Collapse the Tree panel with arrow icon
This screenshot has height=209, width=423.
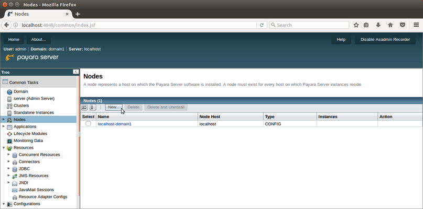(76, 72)
